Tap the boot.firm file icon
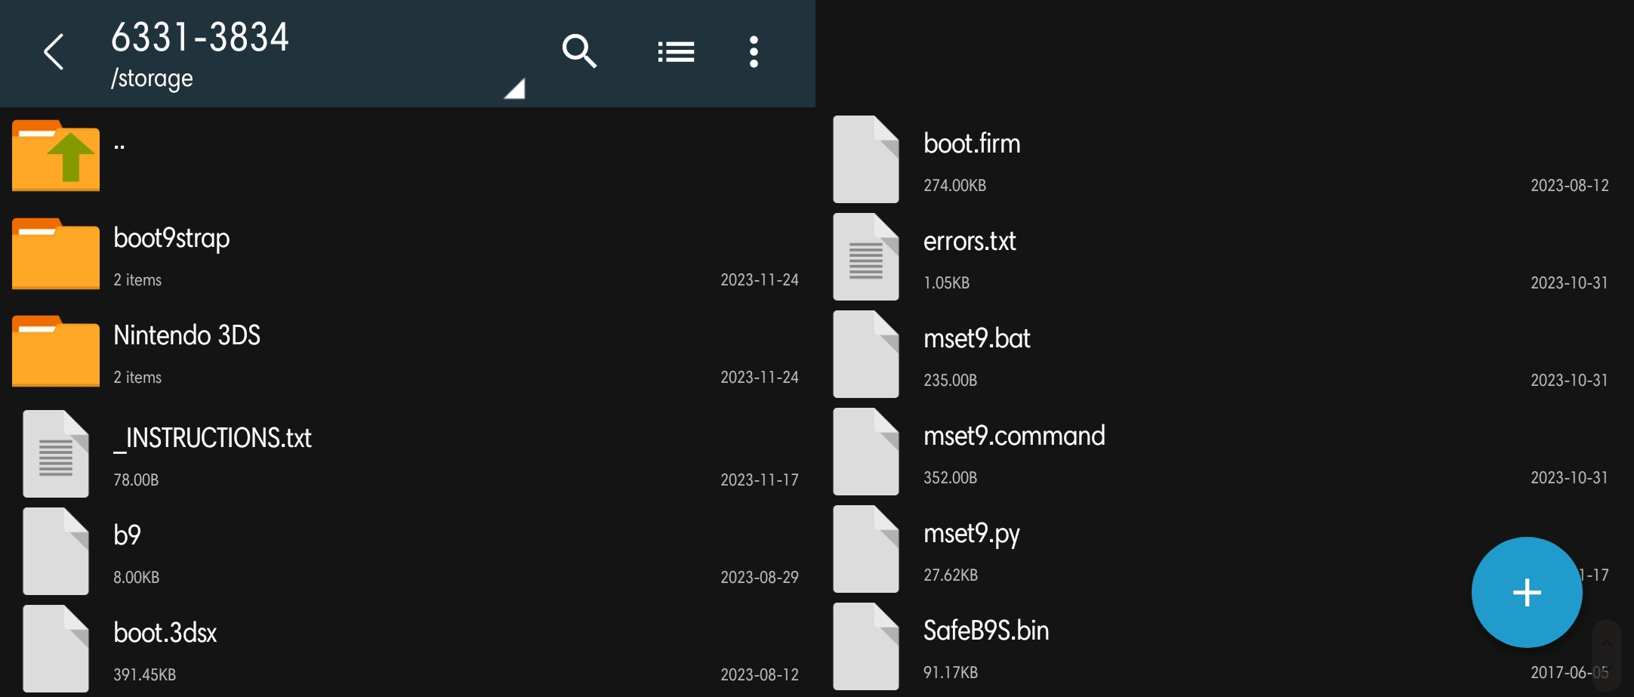The height and width of the screenshot is (697, 1634). pos(865,159)
